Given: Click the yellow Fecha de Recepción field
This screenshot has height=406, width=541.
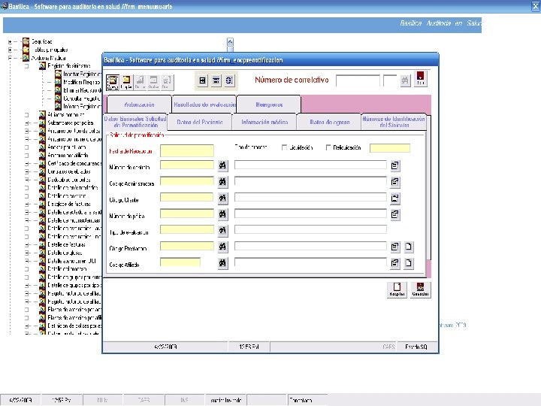Looking at the screenshot, I should (x=187, y=151).
